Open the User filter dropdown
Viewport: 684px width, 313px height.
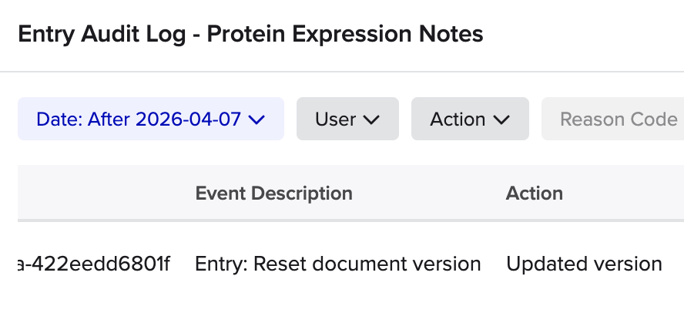(347, 119)
